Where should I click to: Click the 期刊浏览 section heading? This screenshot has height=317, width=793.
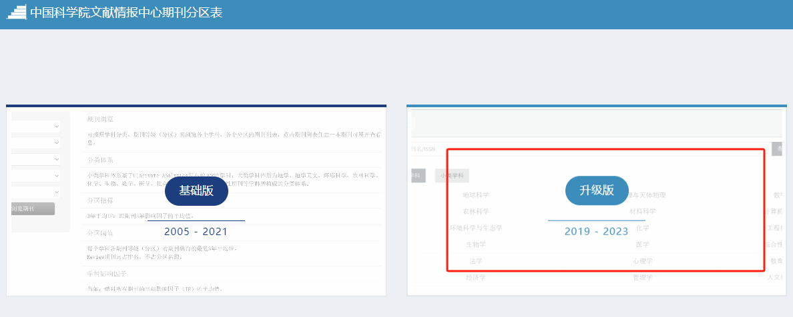coord(100,119)
